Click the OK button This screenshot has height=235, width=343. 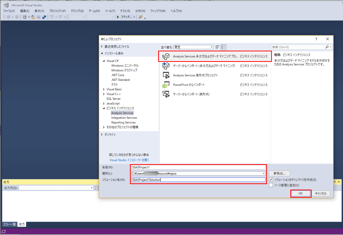(x=301, y=193)
